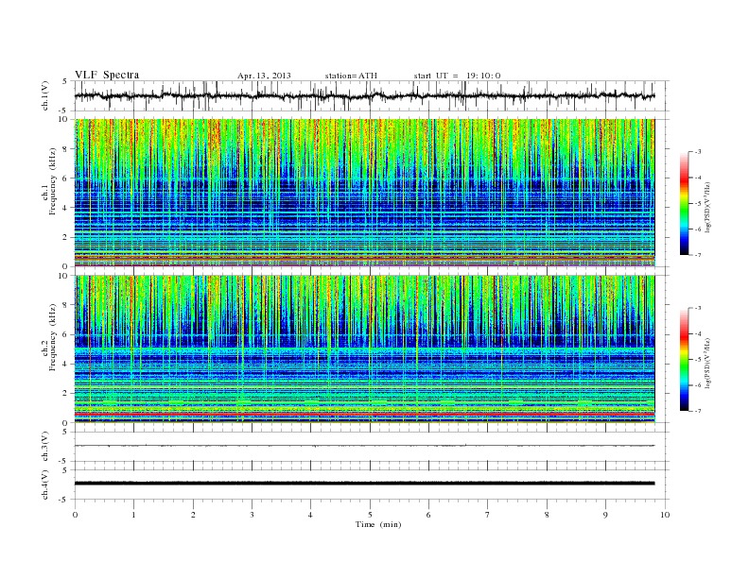The image size is (749, 578).
Task: Click the "-7" label of ch.2 color bar
Action: [x=698, y=411]
